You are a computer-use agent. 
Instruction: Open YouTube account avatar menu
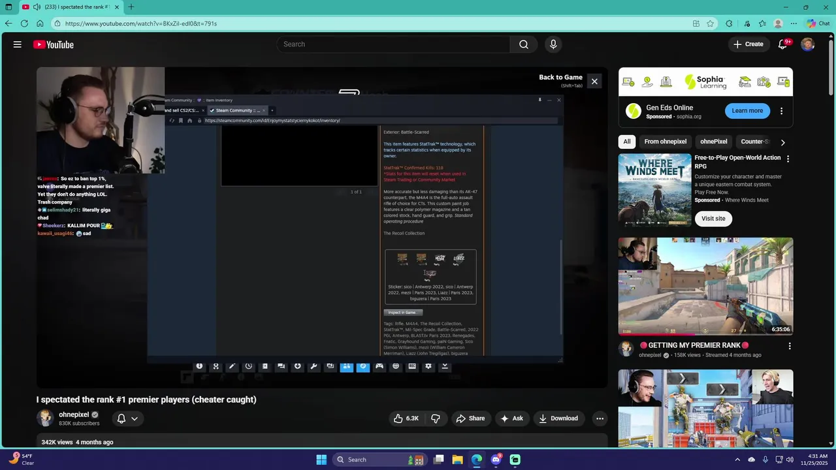[808, 44]
